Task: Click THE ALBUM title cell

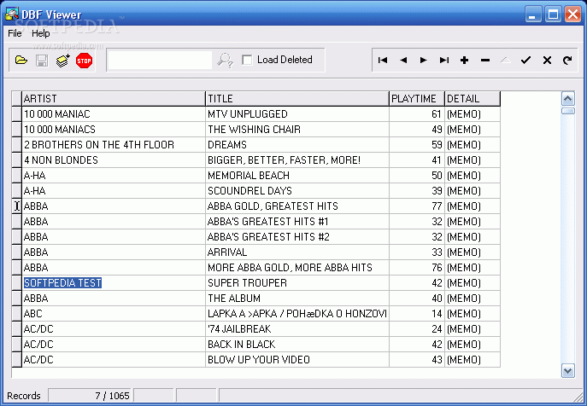Action: click(x=297, y=298)
